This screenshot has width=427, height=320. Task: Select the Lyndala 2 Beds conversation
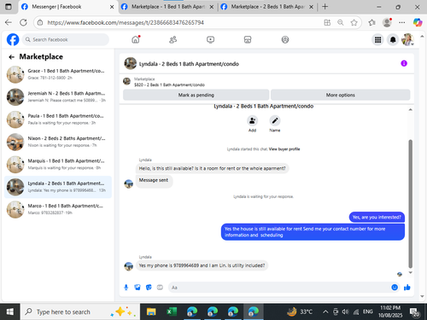(x=58, y=187)
